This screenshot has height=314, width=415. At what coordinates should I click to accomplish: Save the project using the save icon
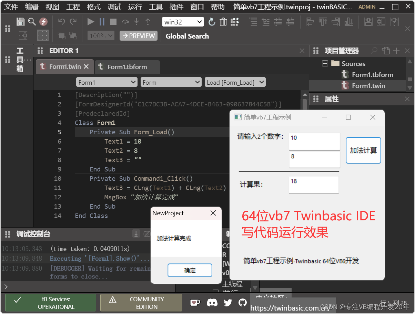[x=21, y=21]
